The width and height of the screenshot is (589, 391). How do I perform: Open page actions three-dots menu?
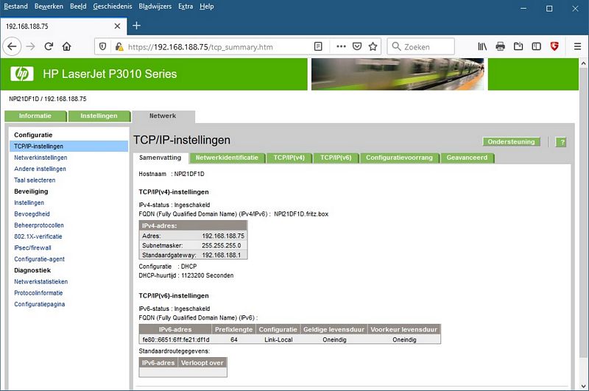click(x=341, y=46)
